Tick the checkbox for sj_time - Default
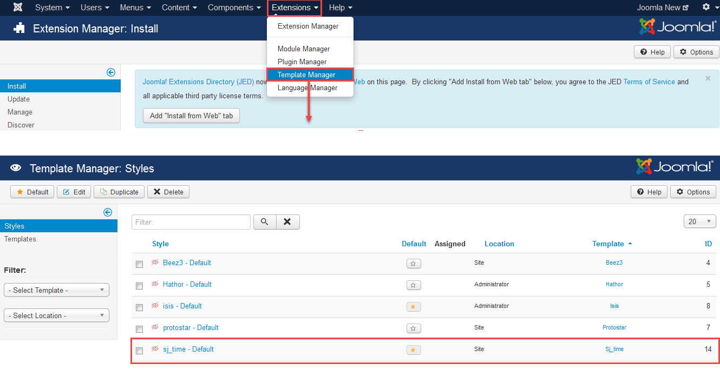 [139, 351]
